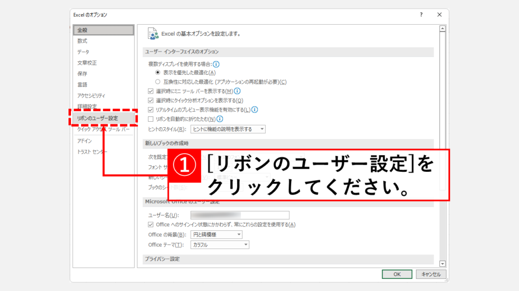
Task: Click info icon beside 複数ディスプレイを使用する場合
Action: [216, 64]
